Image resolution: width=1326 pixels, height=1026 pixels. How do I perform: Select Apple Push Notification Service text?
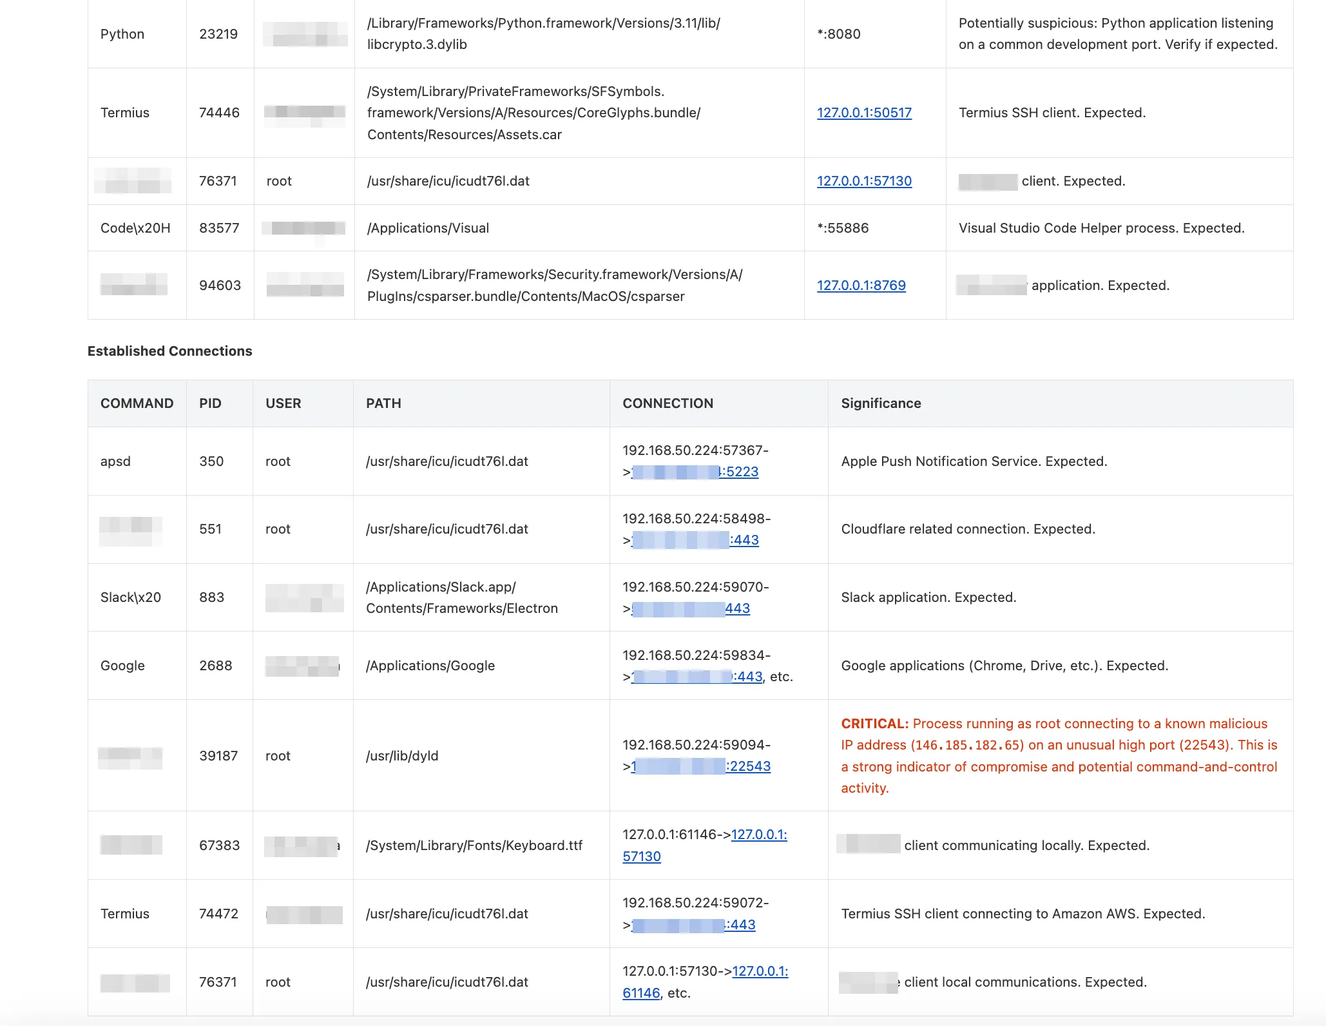pos(974,461)
